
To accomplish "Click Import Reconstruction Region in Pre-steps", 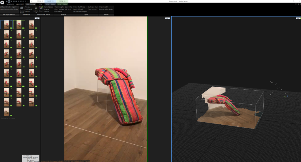I will pos(9,9).
